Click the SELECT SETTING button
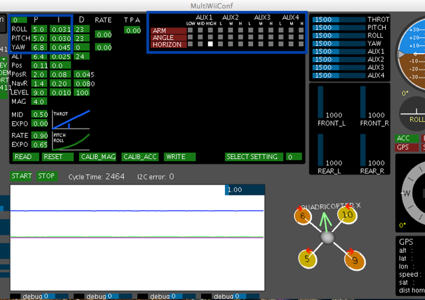425x300 pixels. click(x=254, y=156)
